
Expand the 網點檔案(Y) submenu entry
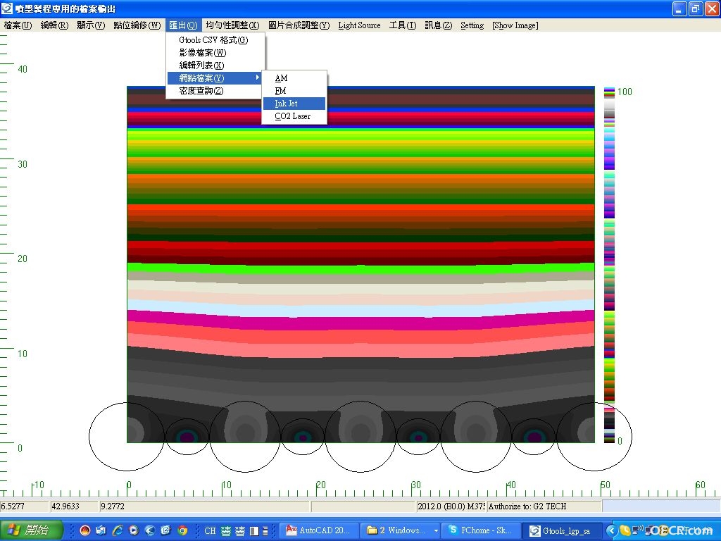[215, 78]
